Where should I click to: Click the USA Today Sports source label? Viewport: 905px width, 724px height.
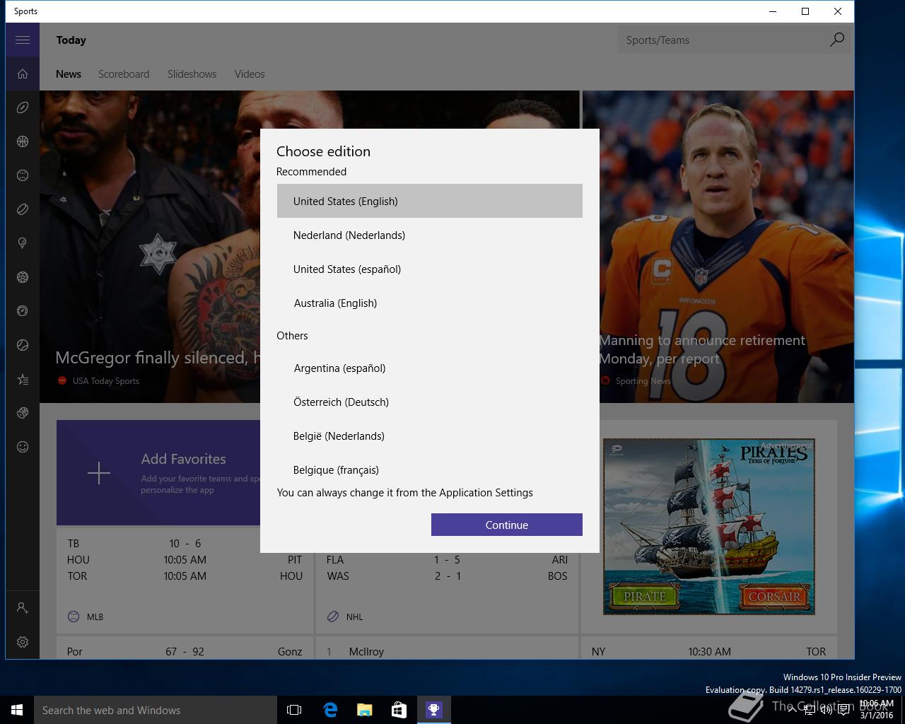click(x=105, y=381)
